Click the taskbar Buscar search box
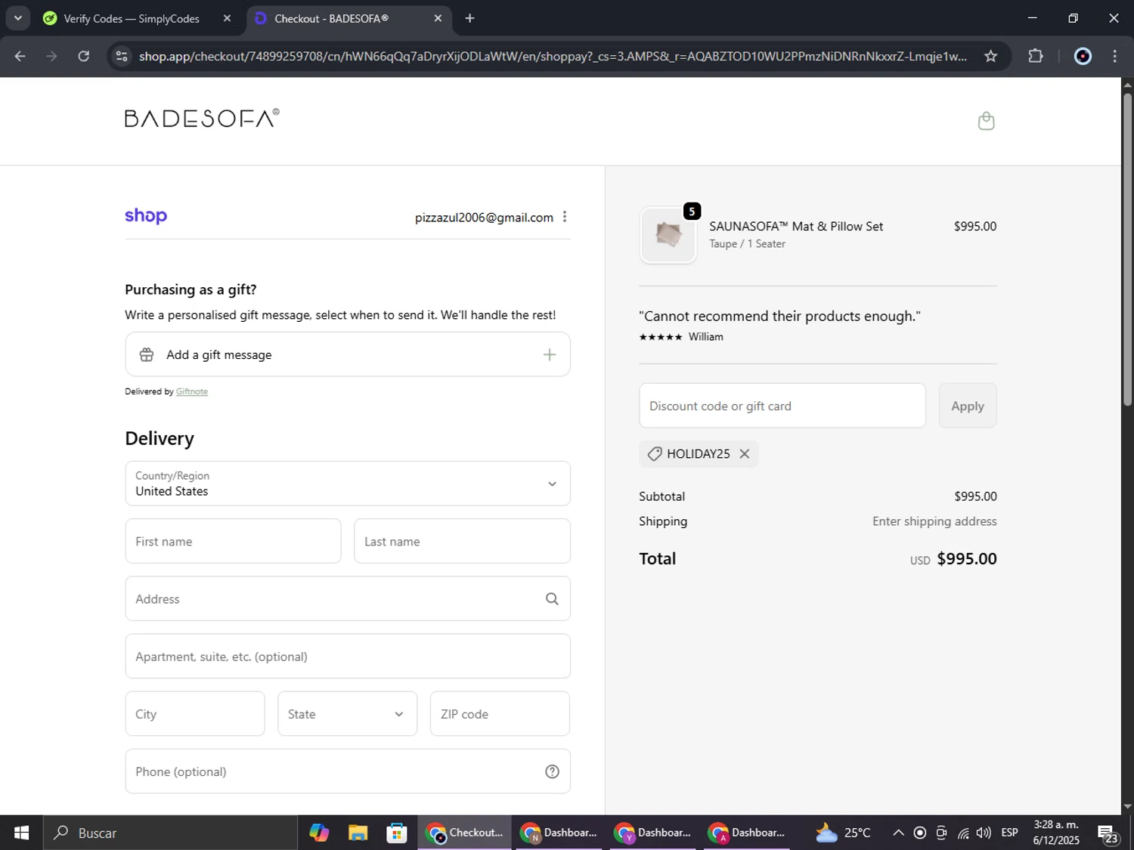 click(x=170, y=833)
